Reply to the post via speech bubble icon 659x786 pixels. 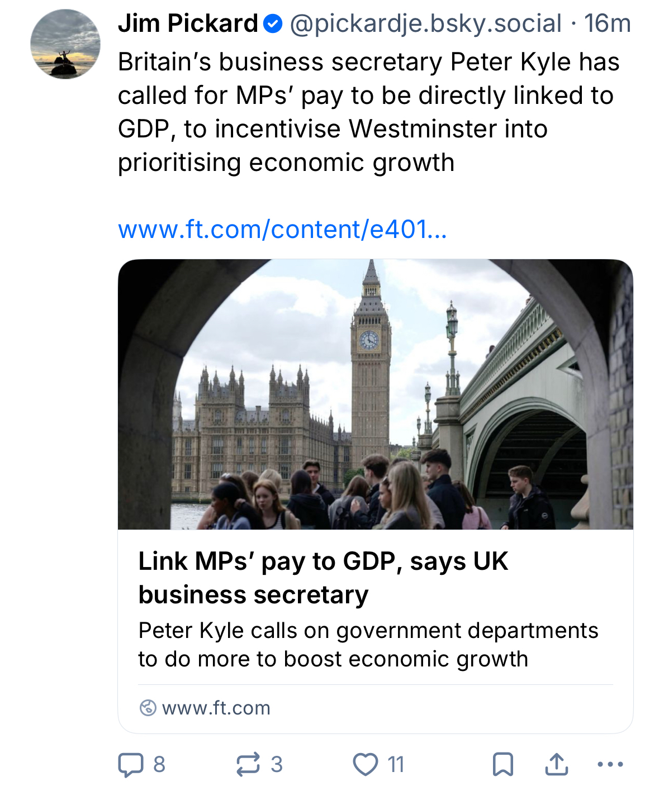pyautogui.click(x=130, y=764)
